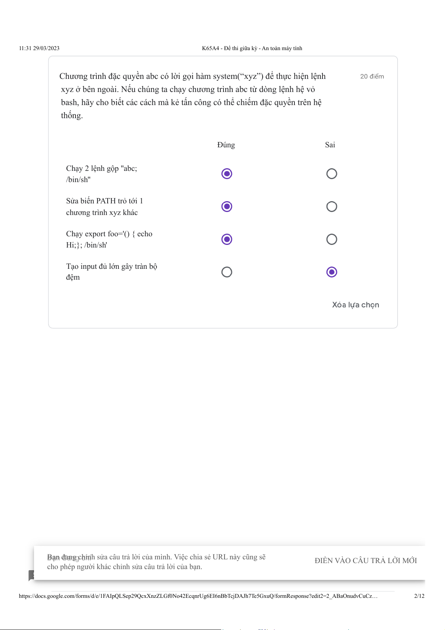Click the 20 điểm points label
This screenshot has width=445, height=630.
[x=372, y=76]
